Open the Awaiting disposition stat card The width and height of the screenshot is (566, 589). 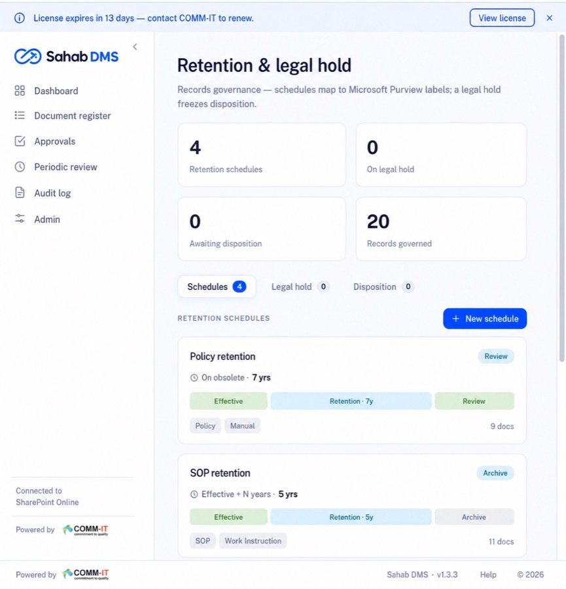click(x=262, y=229)
